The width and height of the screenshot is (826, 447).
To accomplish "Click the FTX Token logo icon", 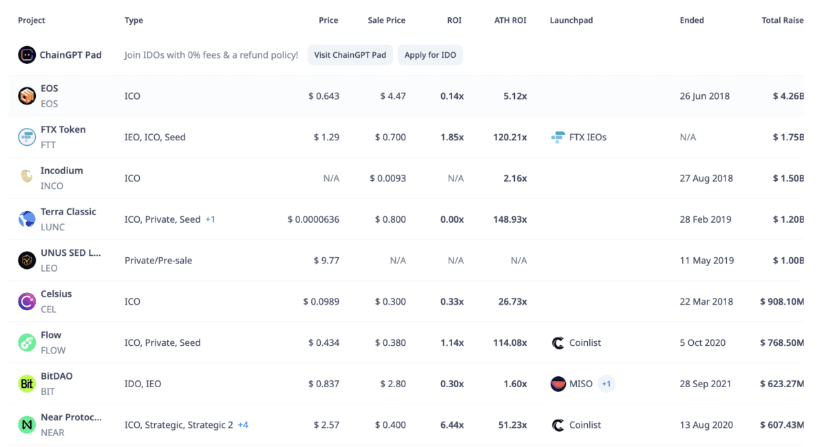I will 27,137.
